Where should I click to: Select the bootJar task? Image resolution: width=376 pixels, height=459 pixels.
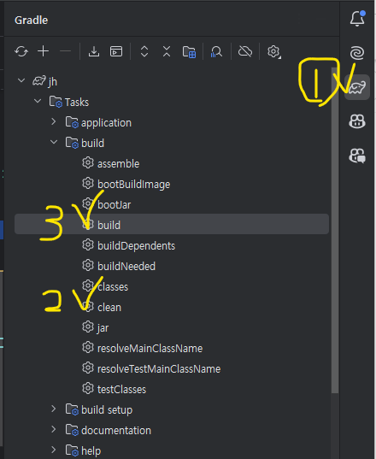[x=115, y=205]
